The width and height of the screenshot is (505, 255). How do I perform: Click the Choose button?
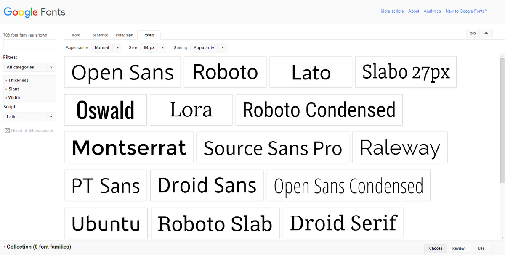(436, 248)
